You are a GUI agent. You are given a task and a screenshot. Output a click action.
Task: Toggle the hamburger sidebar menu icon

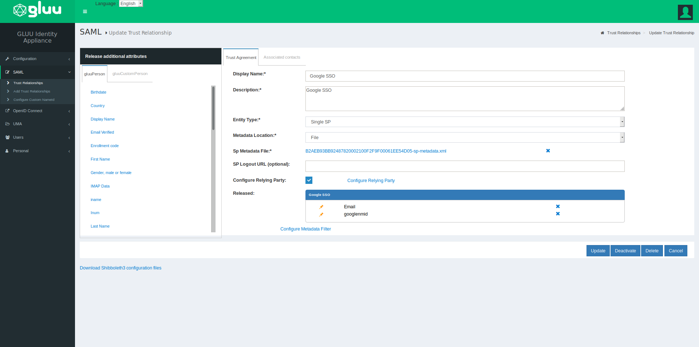click(x=85, y=12)
